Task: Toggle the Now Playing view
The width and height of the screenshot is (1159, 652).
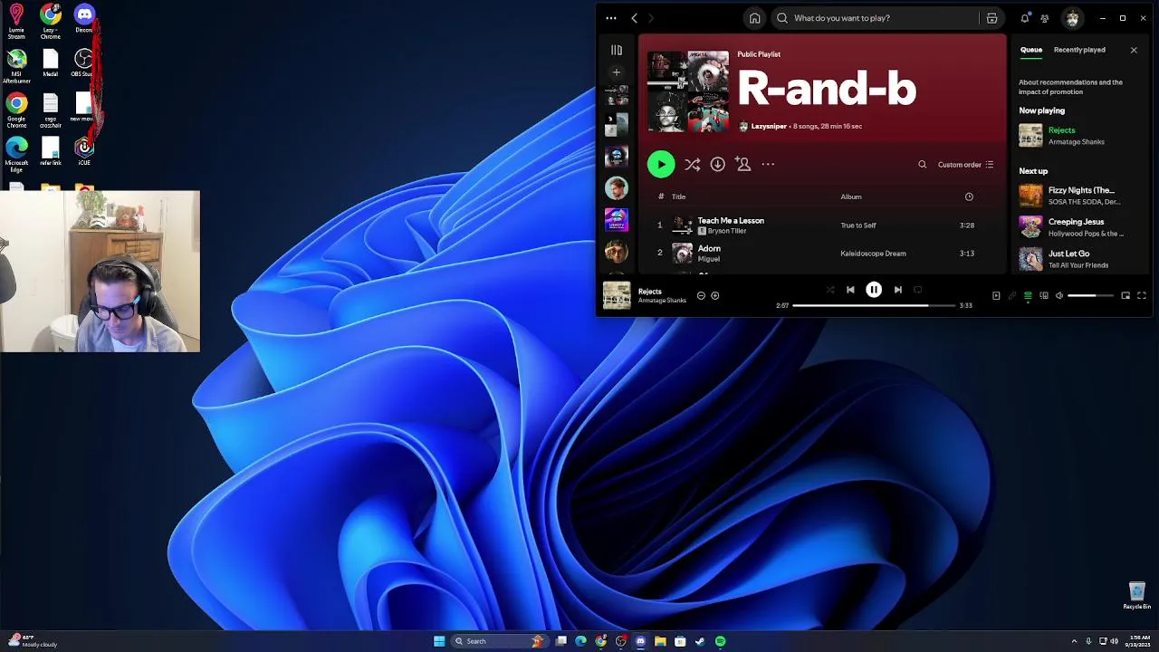Action: [x=996, y=295]
